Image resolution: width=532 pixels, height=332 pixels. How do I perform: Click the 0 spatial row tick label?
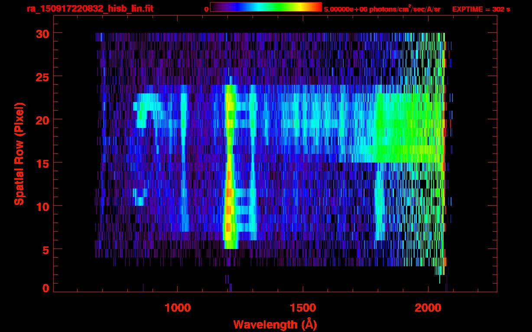(x=46, y=288)
